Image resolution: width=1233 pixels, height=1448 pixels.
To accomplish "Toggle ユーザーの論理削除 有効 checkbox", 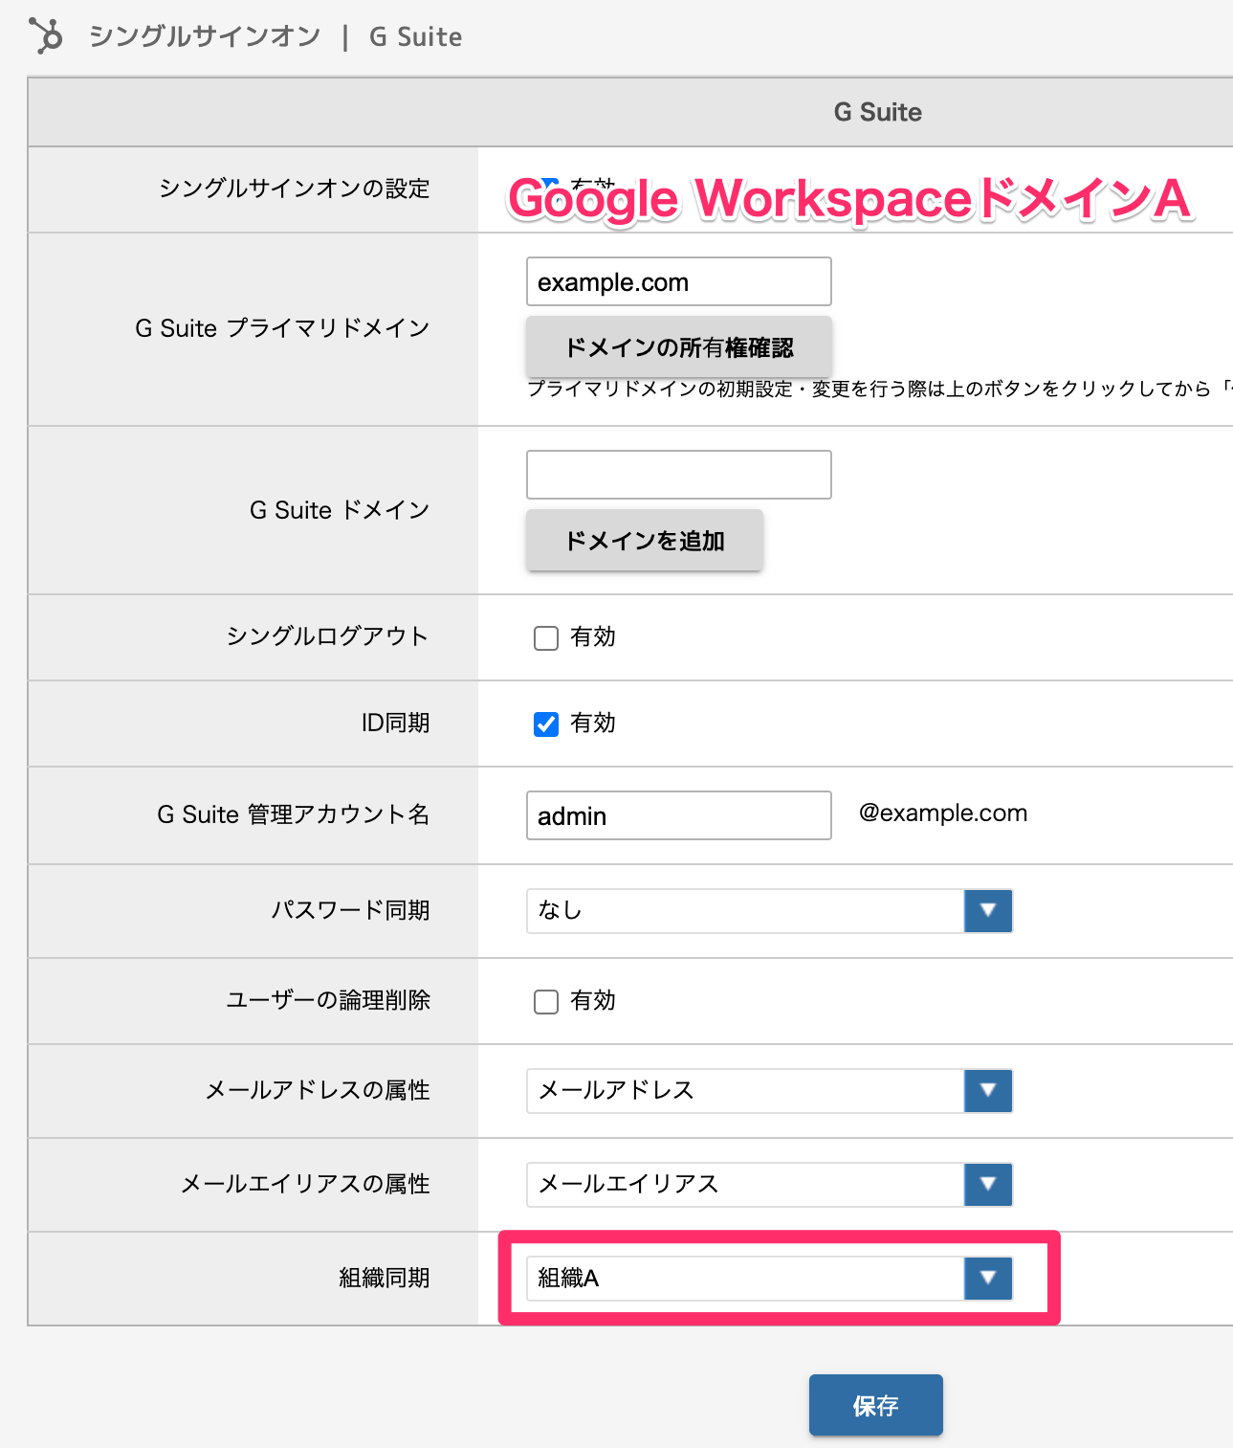I will coord(546,1002).
